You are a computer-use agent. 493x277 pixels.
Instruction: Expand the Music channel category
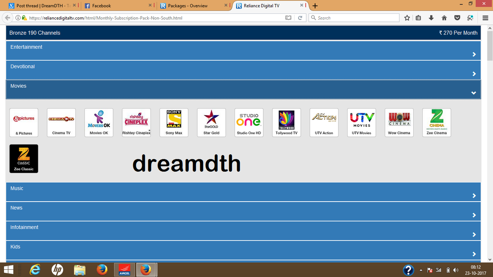tap(243, 192)
